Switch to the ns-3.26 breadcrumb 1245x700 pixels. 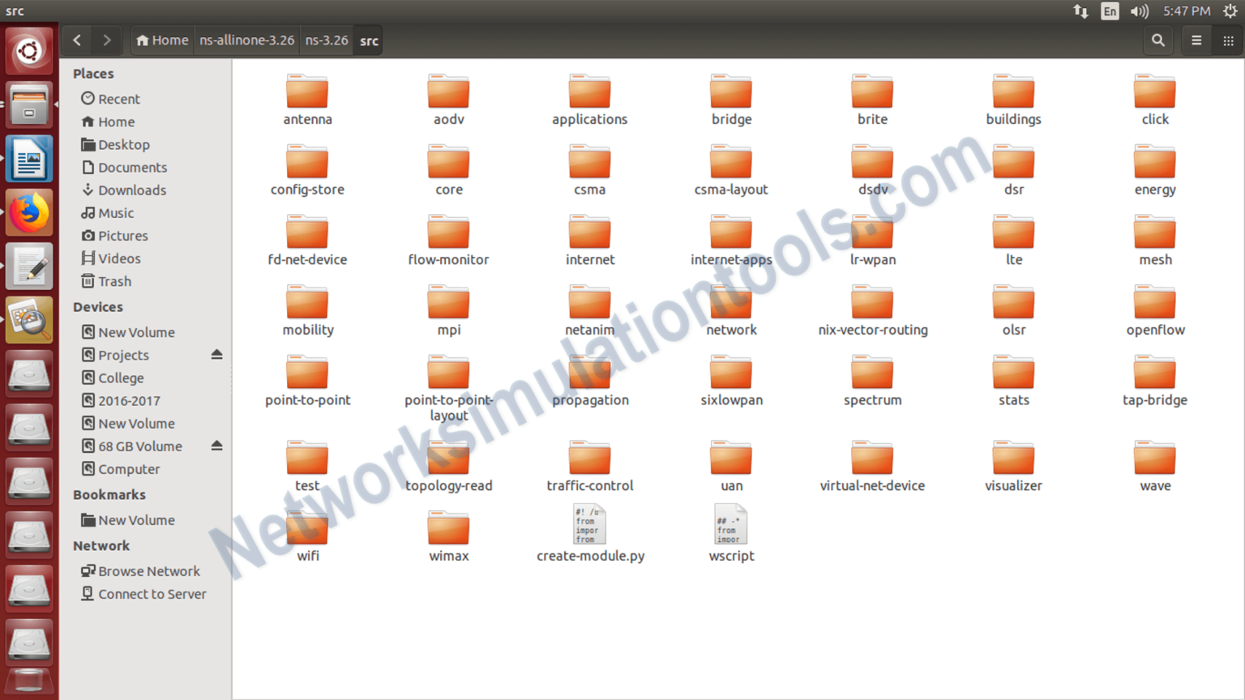coord(326,40)
